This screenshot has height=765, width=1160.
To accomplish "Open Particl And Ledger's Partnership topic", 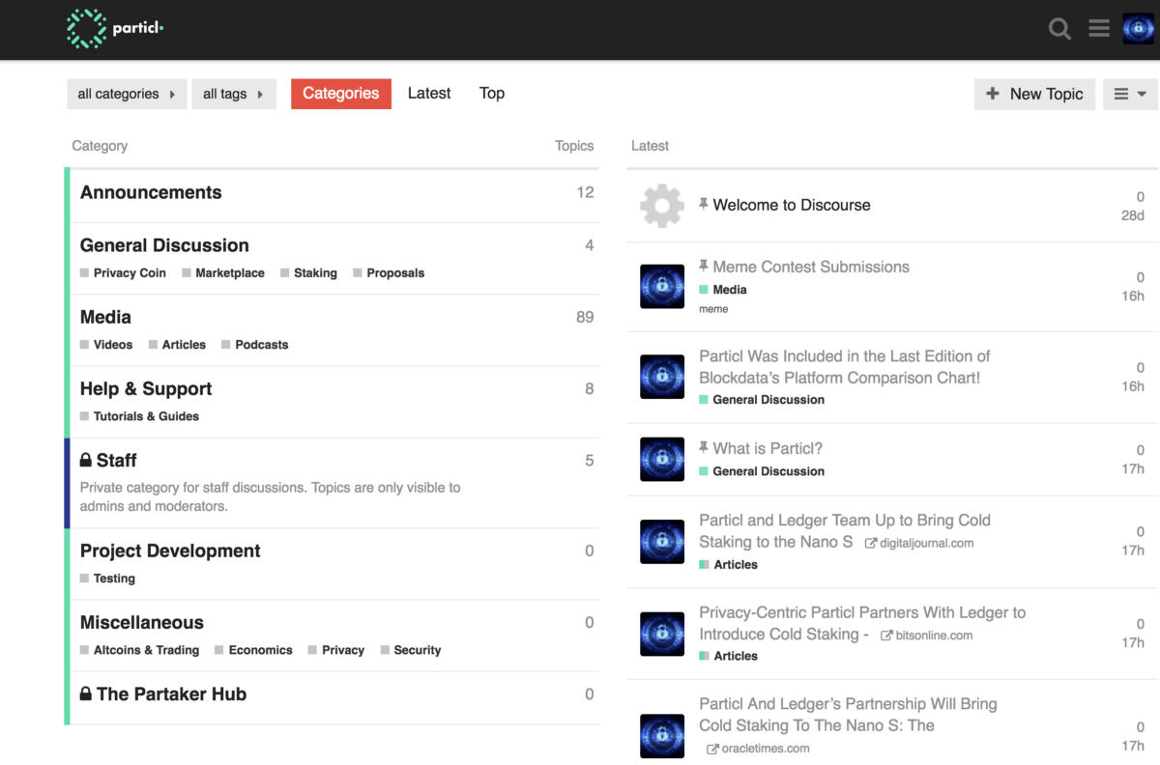I will pyautogui.click(x=848, y=715).
